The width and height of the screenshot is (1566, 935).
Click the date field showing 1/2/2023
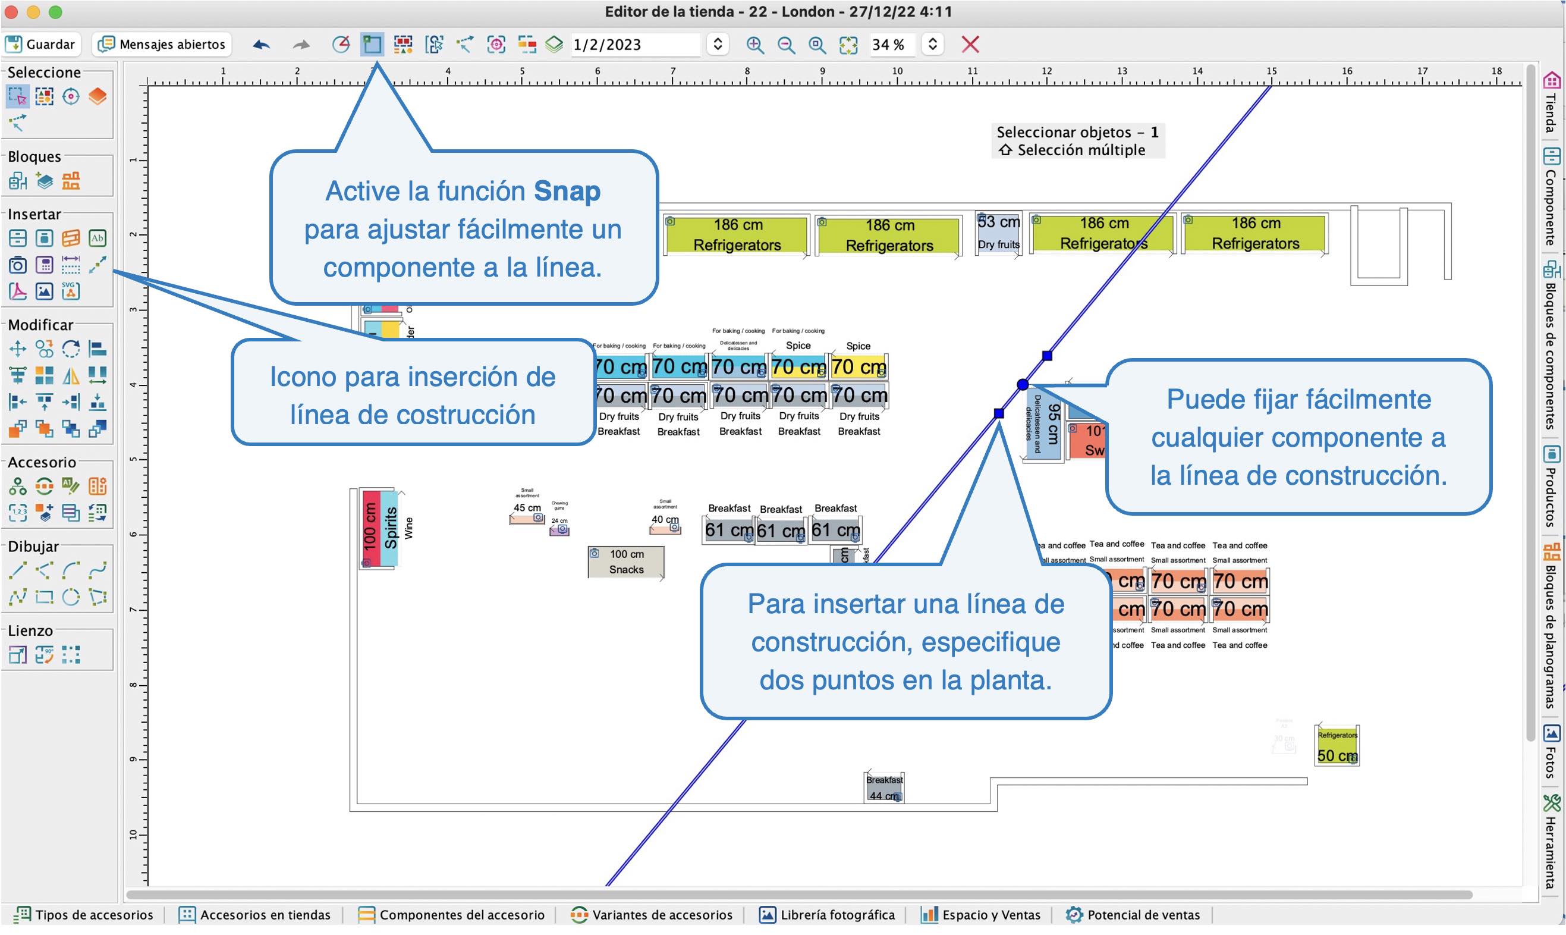(x=636, y=44)
